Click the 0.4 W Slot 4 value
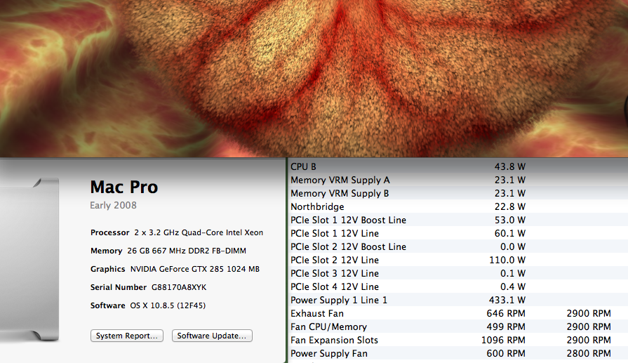Image resolution: width=628 pixels, height=363 pixels. click(x=513, y=287)
